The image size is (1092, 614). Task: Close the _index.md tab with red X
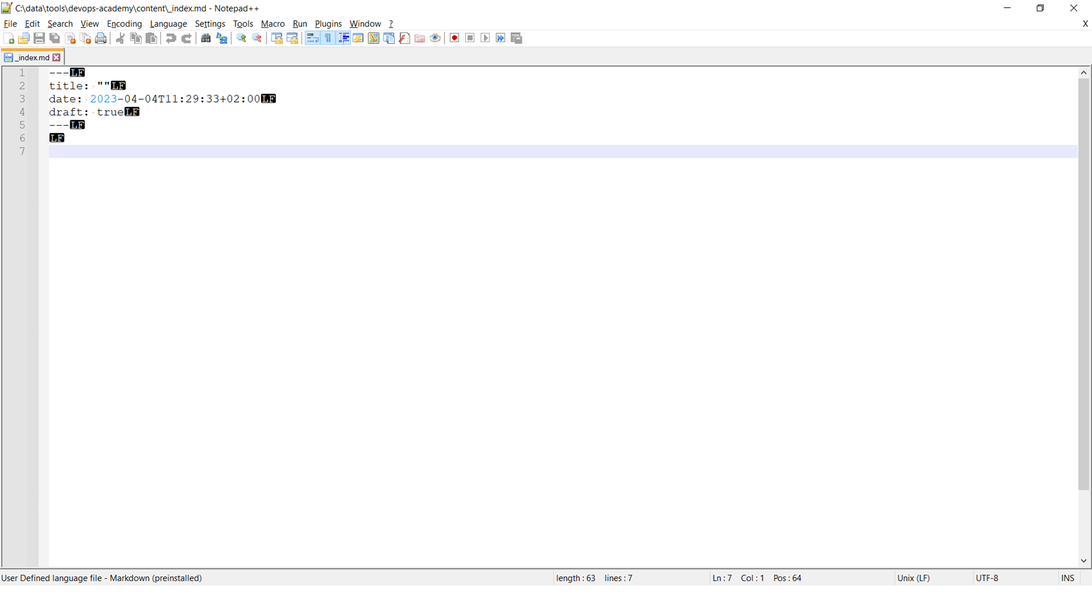click(56, 57)
